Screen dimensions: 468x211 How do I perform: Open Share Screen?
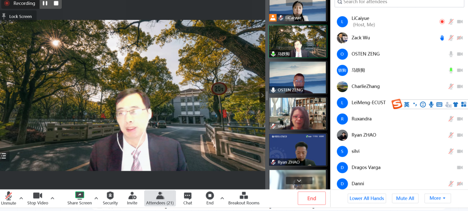80,196
